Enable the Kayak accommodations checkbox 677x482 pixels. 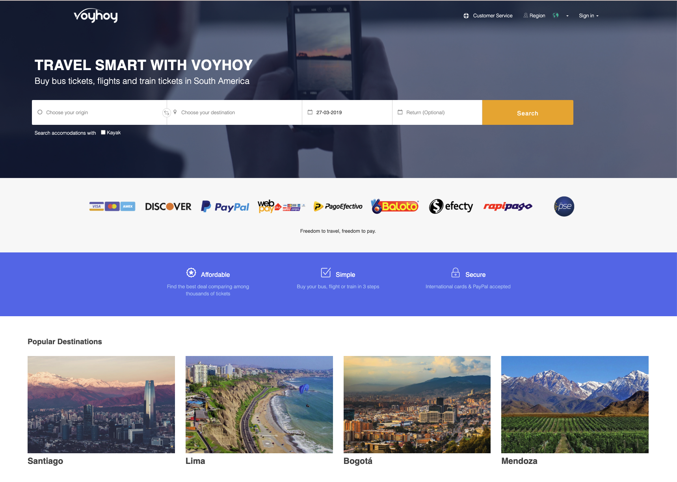coord(103,132)
